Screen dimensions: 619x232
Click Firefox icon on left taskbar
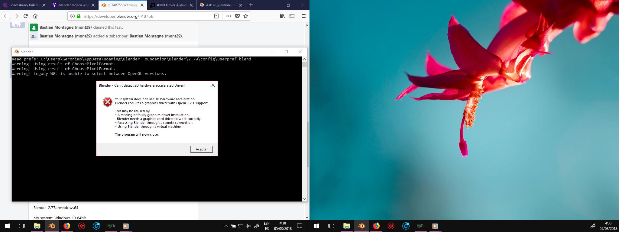tap(66, 226)
